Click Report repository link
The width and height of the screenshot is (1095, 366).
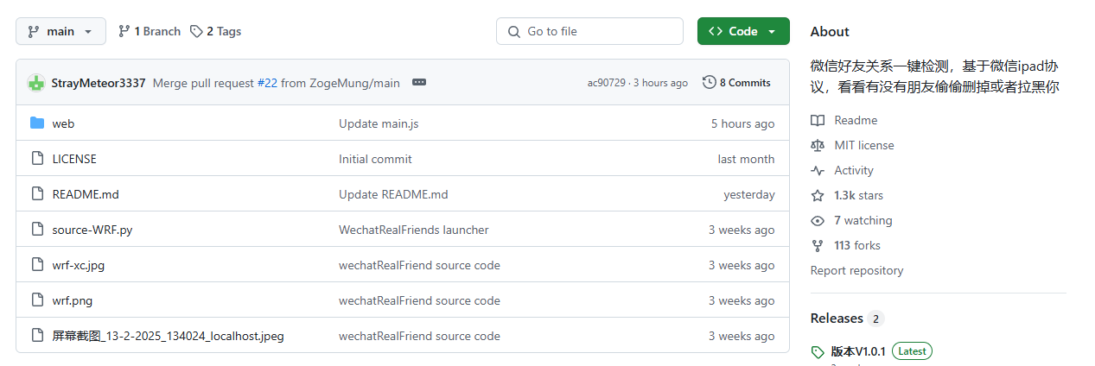coord(856,270)
